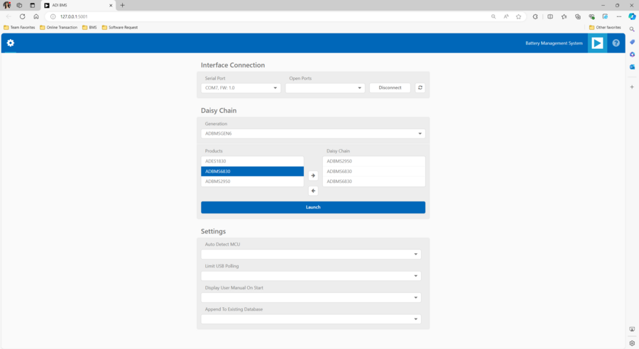639x349 pixels.
Task: Expand the Generation dropdown
Action: pos(312,133)
